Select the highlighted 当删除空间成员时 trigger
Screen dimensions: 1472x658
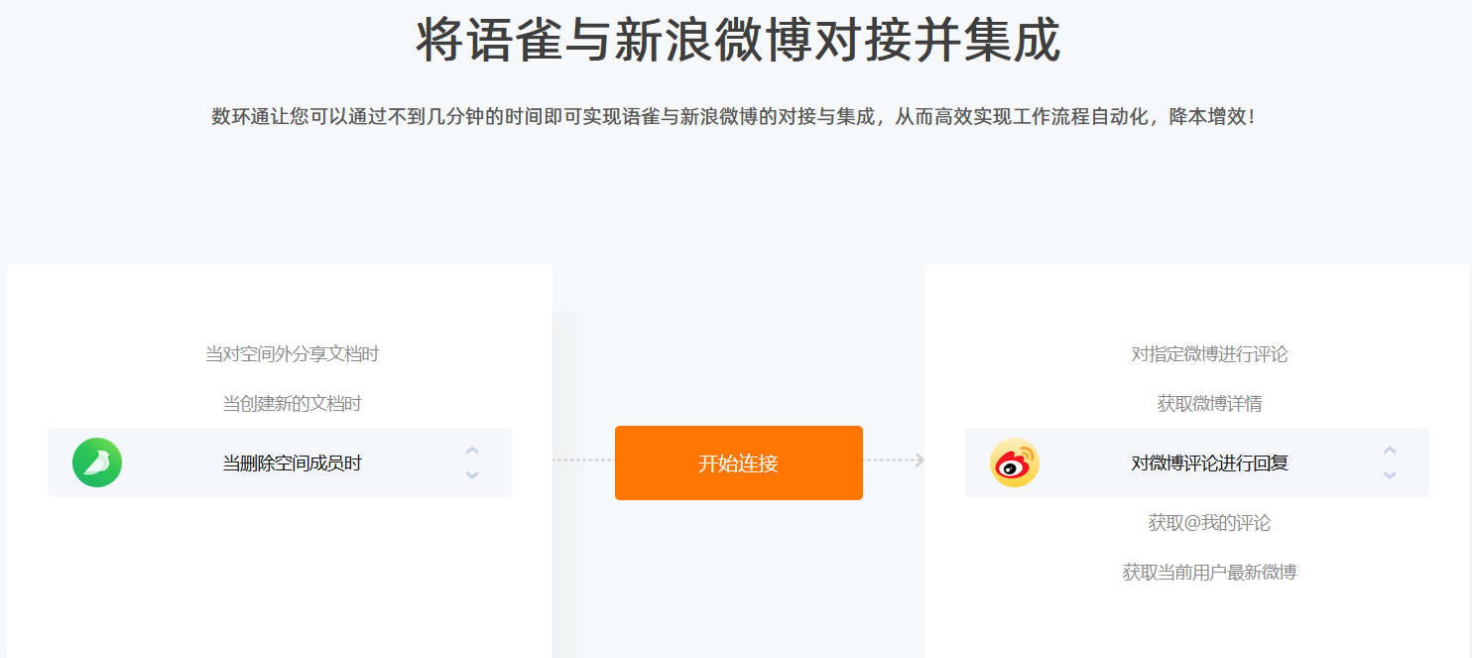click(x=280, y=462)
